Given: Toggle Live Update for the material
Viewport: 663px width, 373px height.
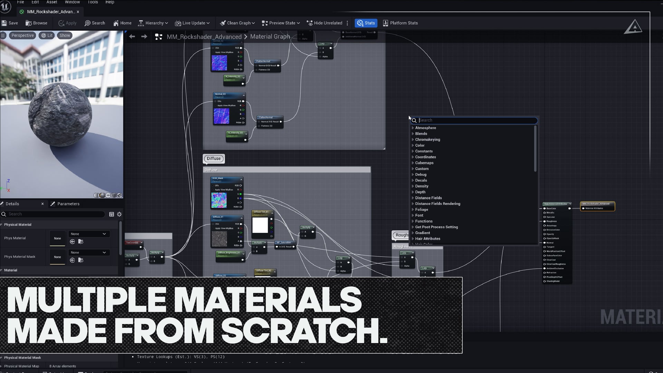Looking at the screenshot, I should (x=192, y=23).
